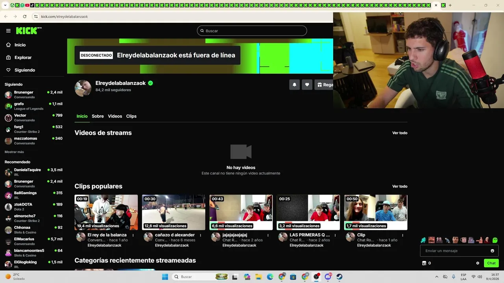Switch to the Sobre tab
Image resolution: width=504 pixels, height=283 pixels.
click(x=98, y=116)
